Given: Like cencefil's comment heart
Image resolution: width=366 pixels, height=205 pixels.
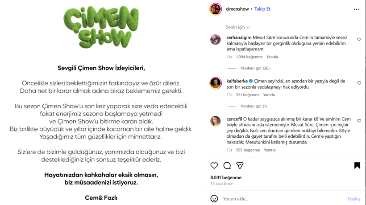Looking at the screenshot, I should point(359,121).
